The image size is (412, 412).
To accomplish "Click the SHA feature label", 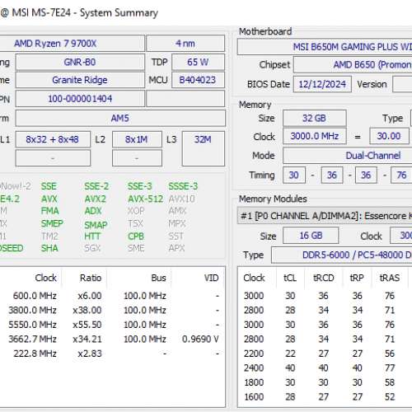I will [49, 248].
